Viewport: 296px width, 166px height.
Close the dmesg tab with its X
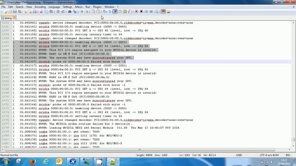point(14,18)
